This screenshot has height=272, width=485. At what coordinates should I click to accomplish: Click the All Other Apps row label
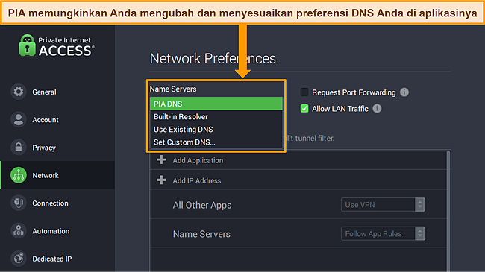(x=202, y=205)
